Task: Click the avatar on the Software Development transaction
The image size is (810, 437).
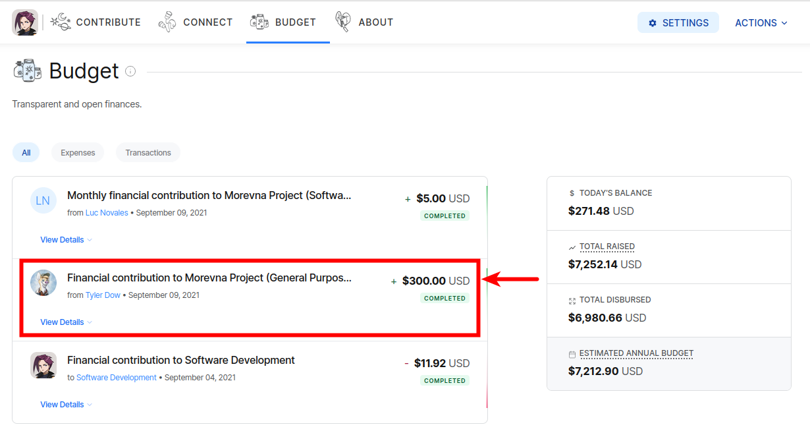Action: coord(43,365)
